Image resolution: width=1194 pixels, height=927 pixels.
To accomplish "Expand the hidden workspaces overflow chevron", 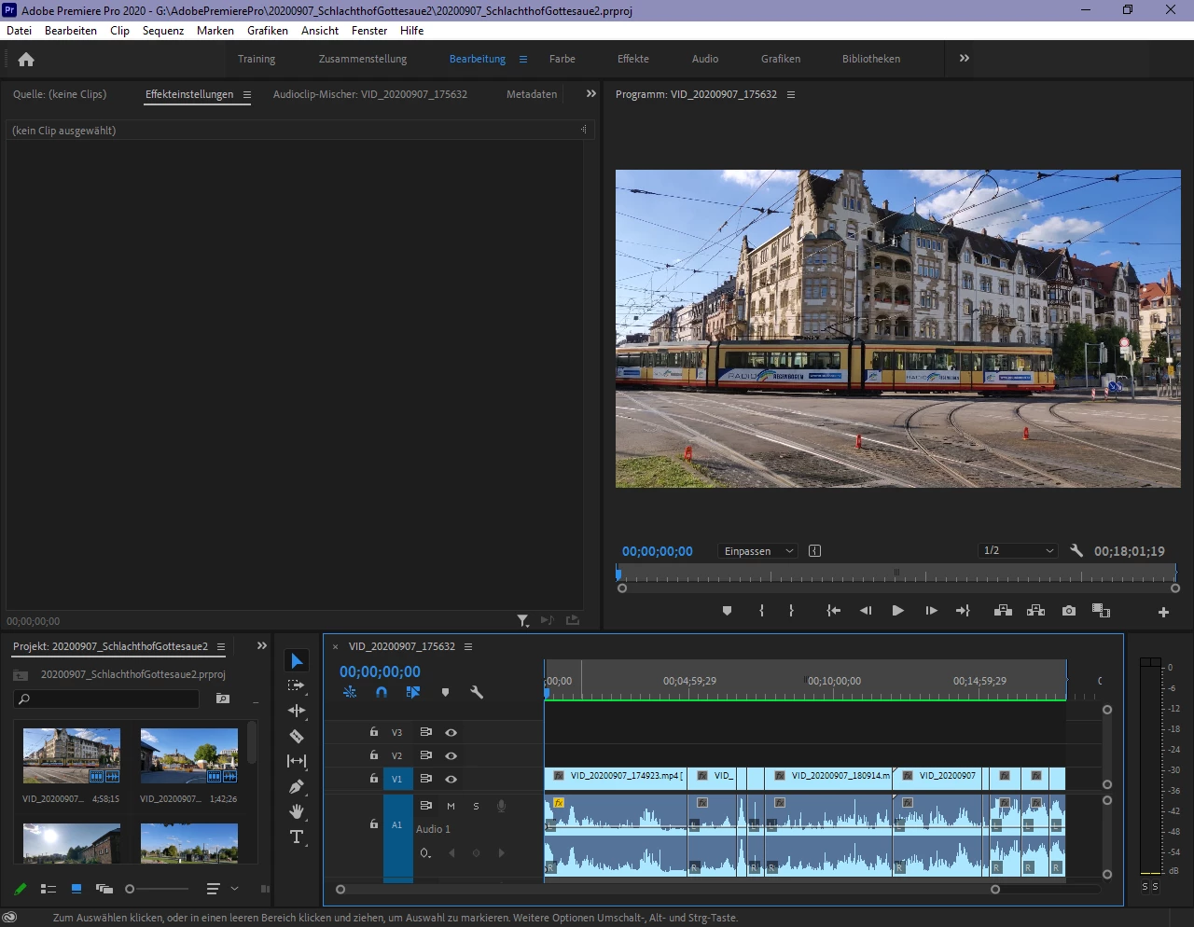I will [x=964, y=59].
